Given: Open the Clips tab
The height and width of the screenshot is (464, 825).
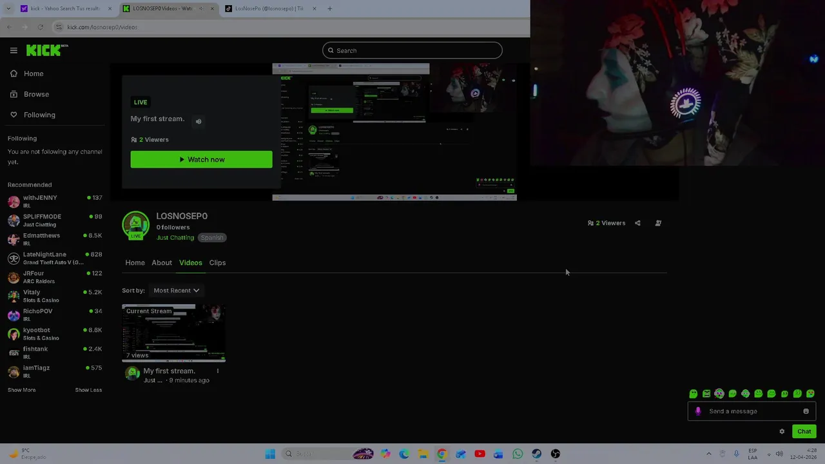Looking at the screenshot, I should pos(217,262).
